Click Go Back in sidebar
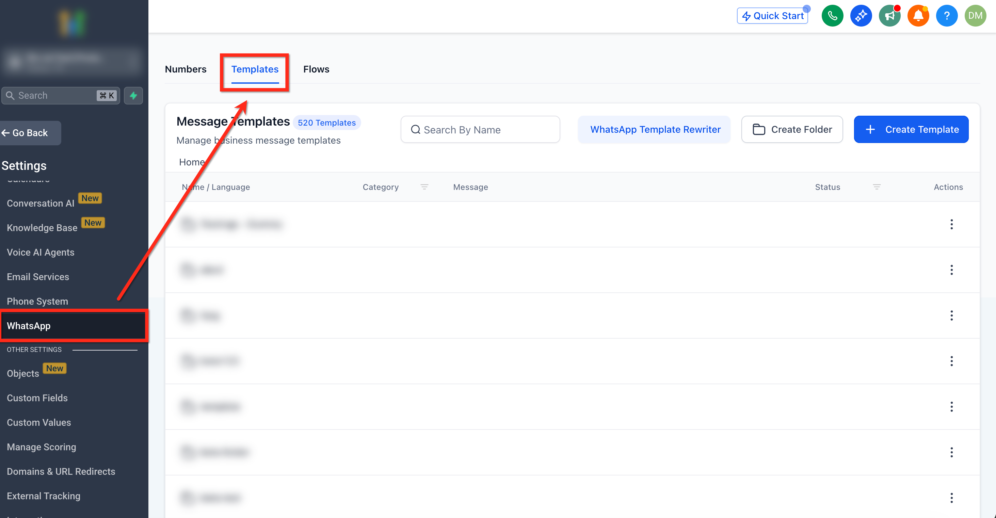 point(30,133)
